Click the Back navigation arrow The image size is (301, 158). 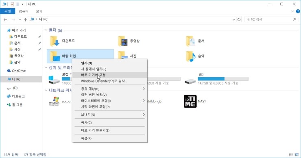coord(5,19)
